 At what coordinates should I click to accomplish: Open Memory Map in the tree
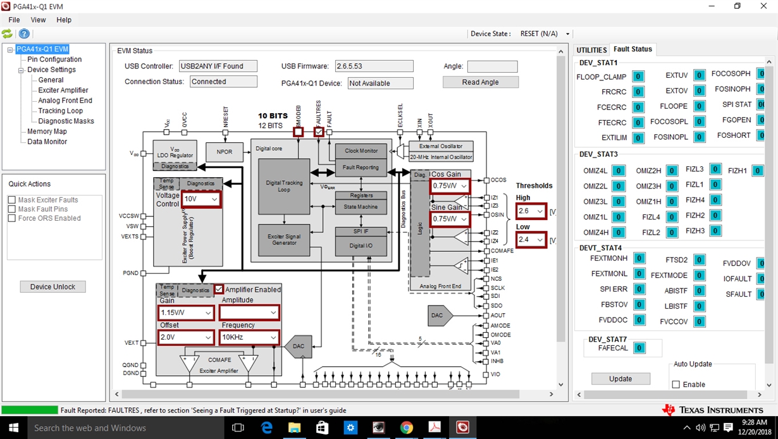click(47, 132)
